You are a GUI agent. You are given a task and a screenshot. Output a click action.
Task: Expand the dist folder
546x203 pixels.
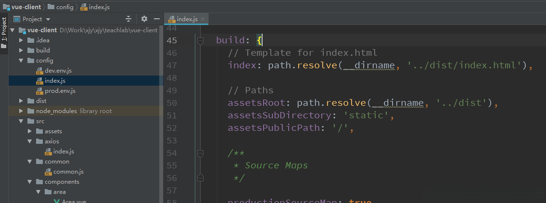click(21, 101)
